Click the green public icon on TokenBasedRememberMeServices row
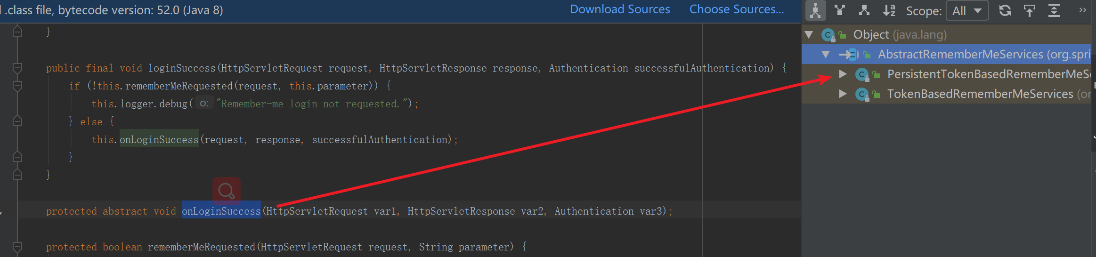1096x257 pixels. point(877,94)
